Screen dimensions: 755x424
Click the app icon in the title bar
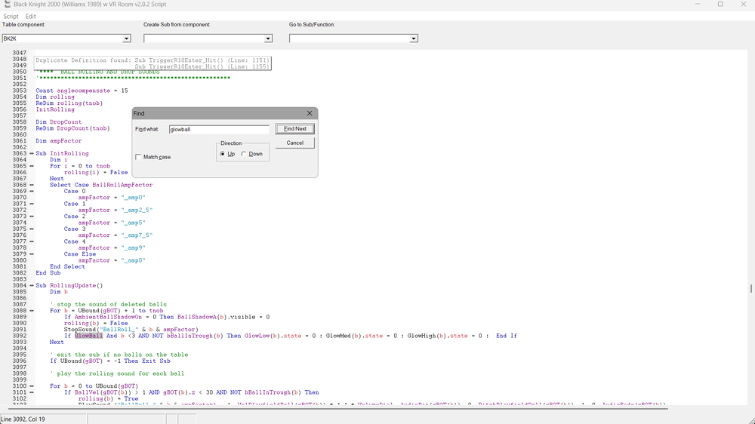tap(8, 4)
